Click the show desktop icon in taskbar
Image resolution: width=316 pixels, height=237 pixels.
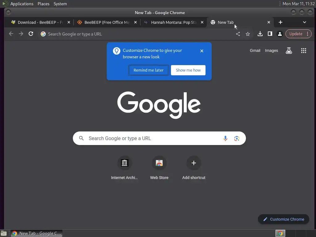pos(4,234)
